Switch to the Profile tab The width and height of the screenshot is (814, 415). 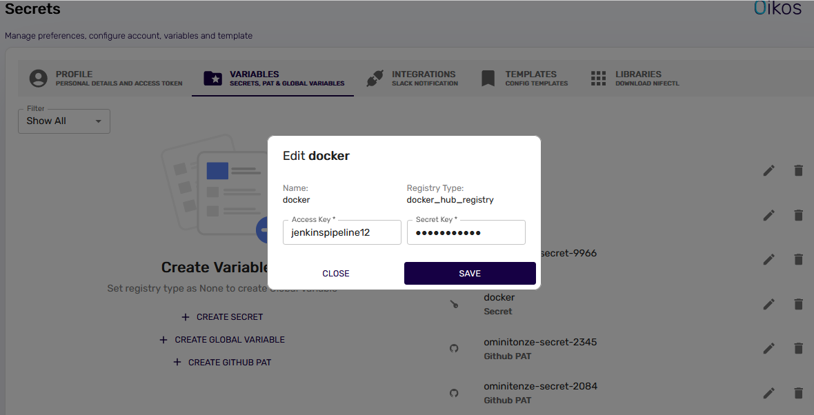(106, 79)
